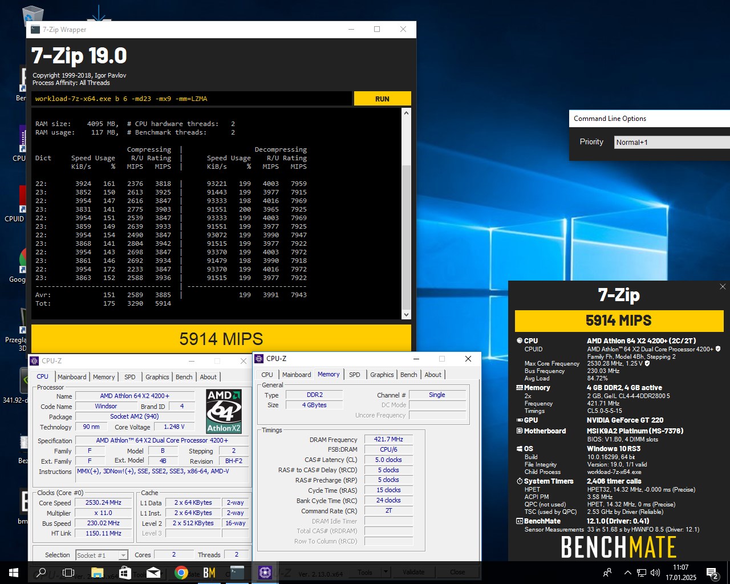Click the Motherboard icon in BenchMate panel
This screenshot has width=730, height=584.
520,431
